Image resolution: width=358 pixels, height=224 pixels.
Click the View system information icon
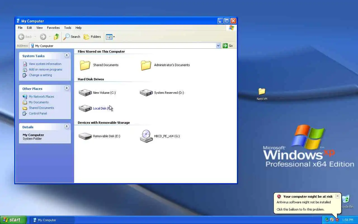pyautogui.click(x=25, y=64)
